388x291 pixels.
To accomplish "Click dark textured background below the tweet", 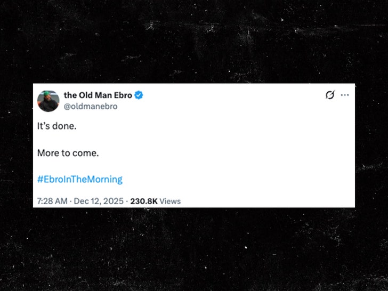I will point(194,250).
